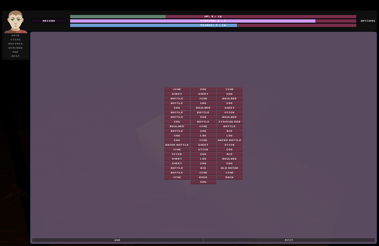The height and width of the screenshot is (246, 379).
Task: Select SHEET below the left VINE at top
Action: coord(177,94)
